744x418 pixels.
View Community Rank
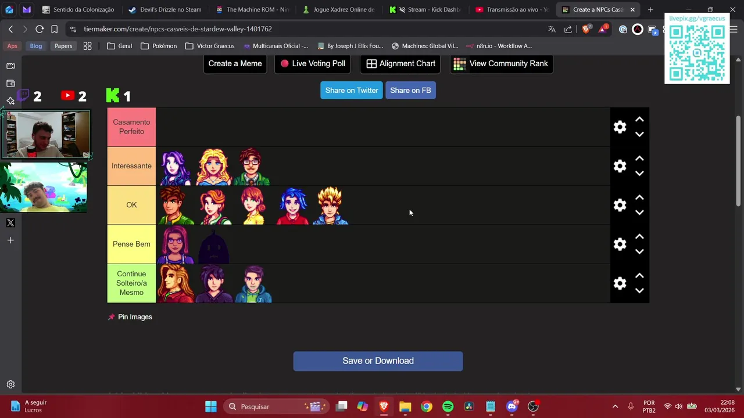click(501, 63)
